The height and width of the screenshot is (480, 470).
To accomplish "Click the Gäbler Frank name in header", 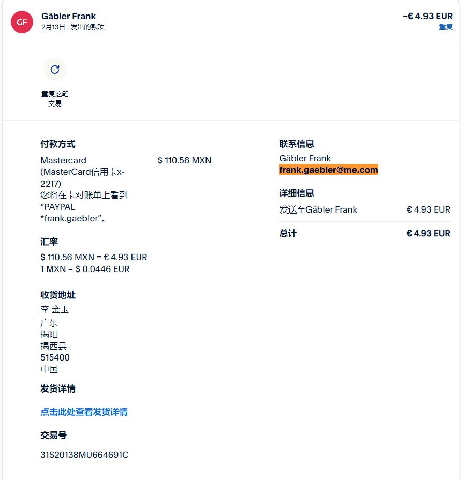I will [68, 16].
